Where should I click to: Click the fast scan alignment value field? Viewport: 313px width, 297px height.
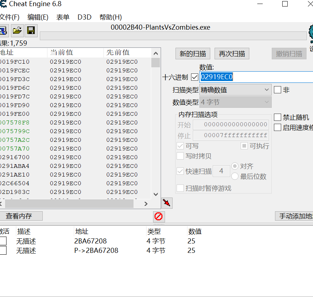point(221,171)
